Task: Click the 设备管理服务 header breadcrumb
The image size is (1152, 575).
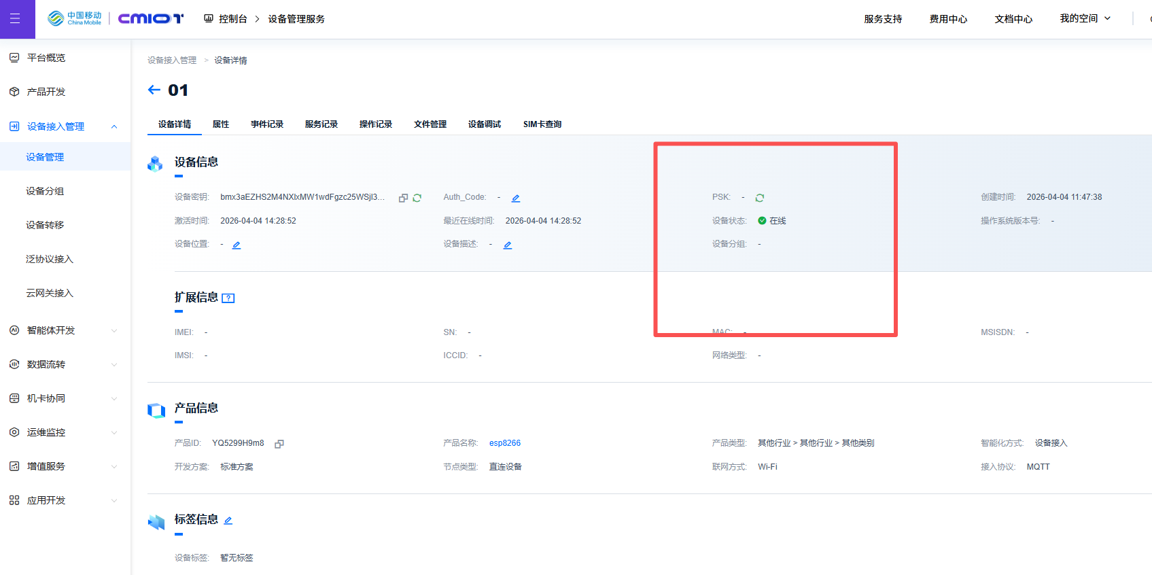Action: (x=296, y=19)
